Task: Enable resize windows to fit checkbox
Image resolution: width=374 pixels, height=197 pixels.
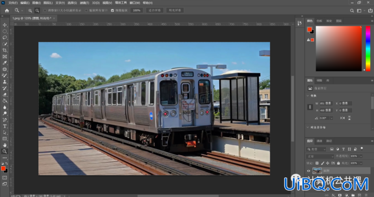Action: (x=45, y=11)
